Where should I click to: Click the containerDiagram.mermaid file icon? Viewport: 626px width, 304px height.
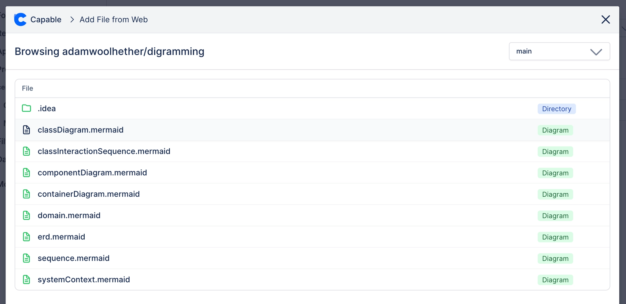[27, 194]
